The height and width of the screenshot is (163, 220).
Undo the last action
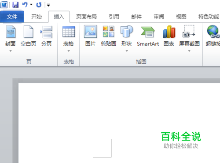coord(25,5)
